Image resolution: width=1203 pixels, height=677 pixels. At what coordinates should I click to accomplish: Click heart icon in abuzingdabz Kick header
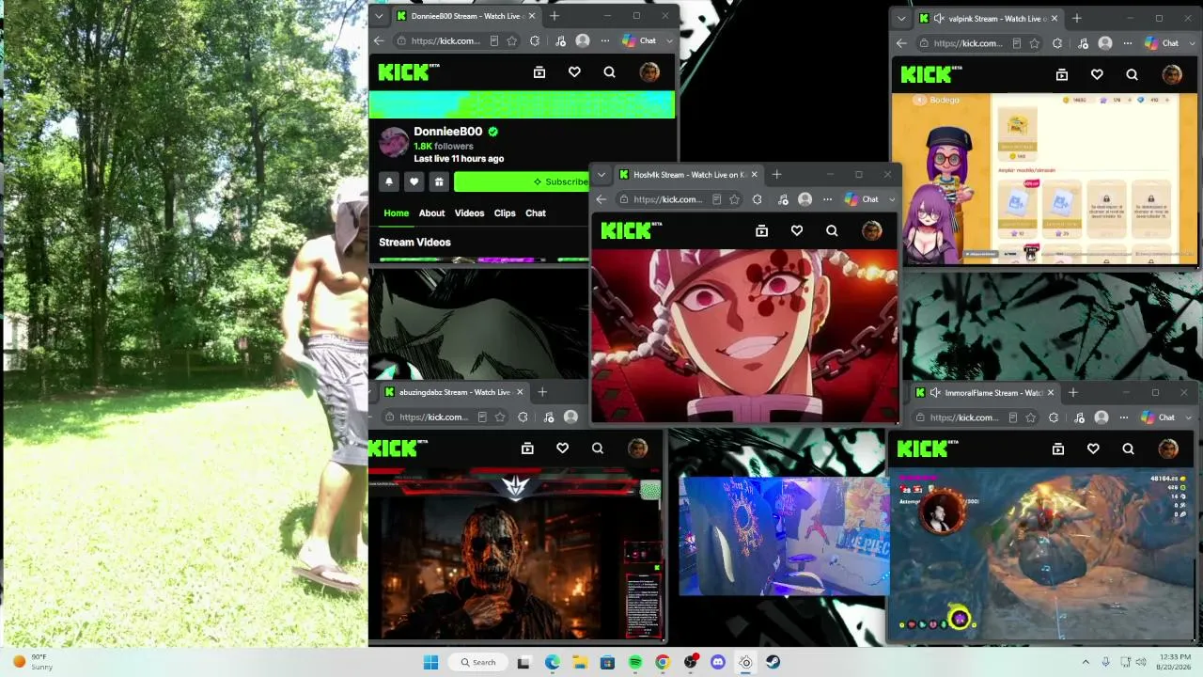click(x=563, y=449)
